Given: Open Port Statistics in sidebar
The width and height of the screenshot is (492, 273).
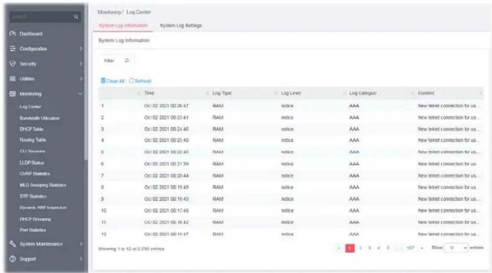Looking at the screenshot, I should [x=33, y=230].
